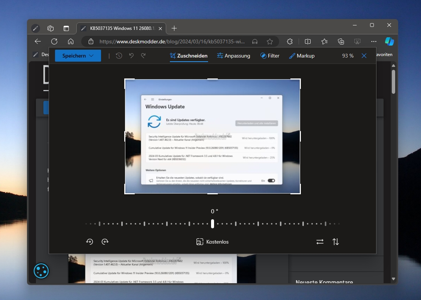This screenshot has width=421, height=300.
Task: Open the Edge profile icon in the title bar
Action: tap(36, 28)
